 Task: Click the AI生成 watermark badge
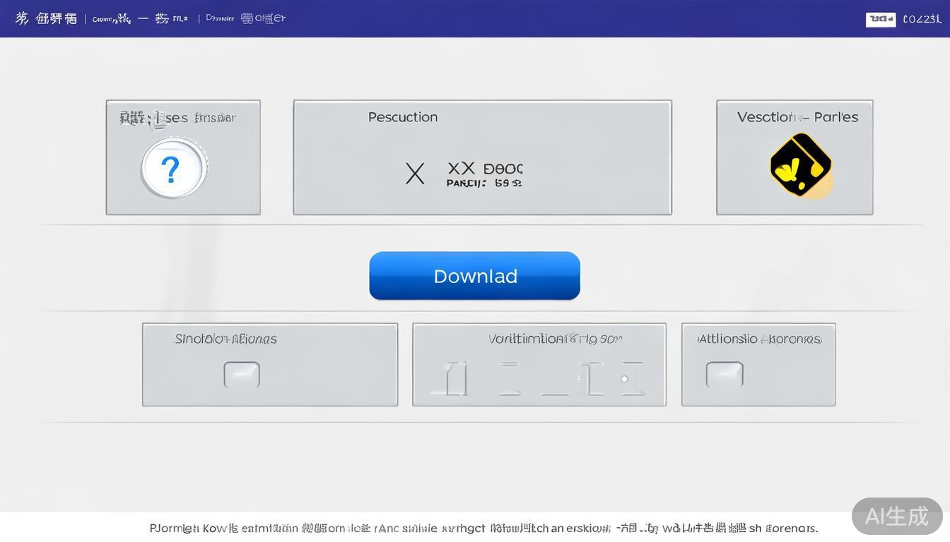coord(896,516)
